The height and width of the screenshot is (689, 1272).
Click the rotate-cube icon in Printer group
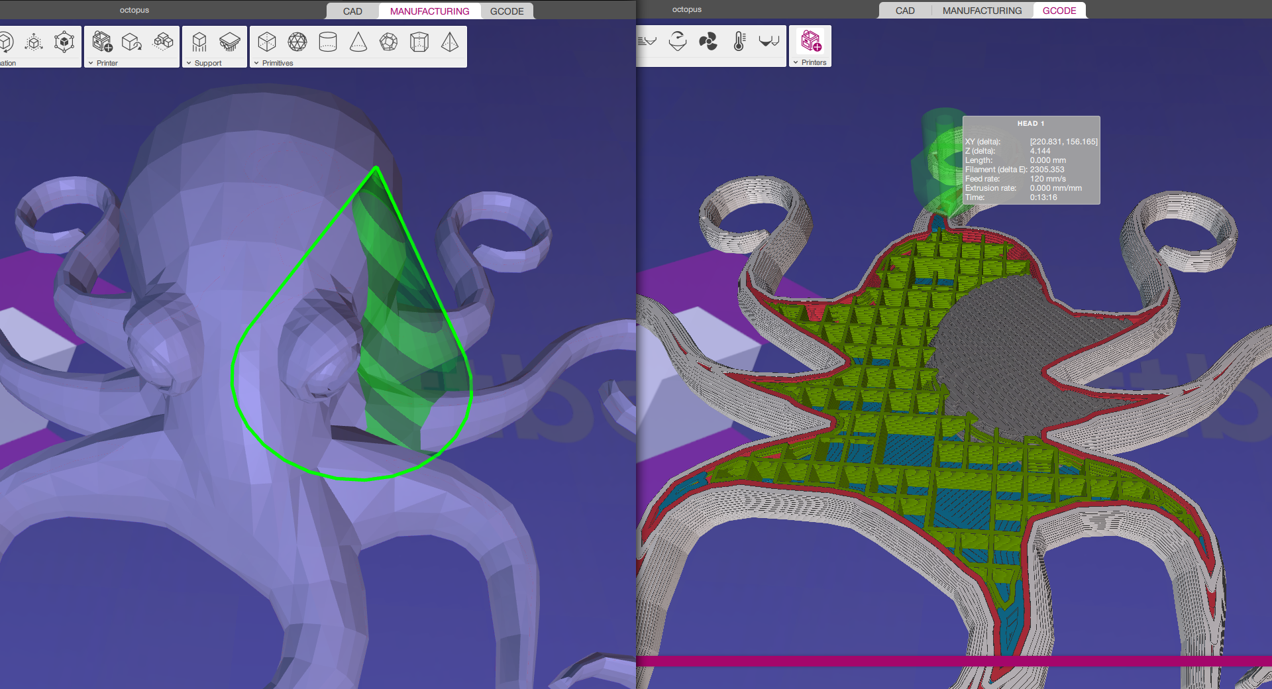[132, 42]
